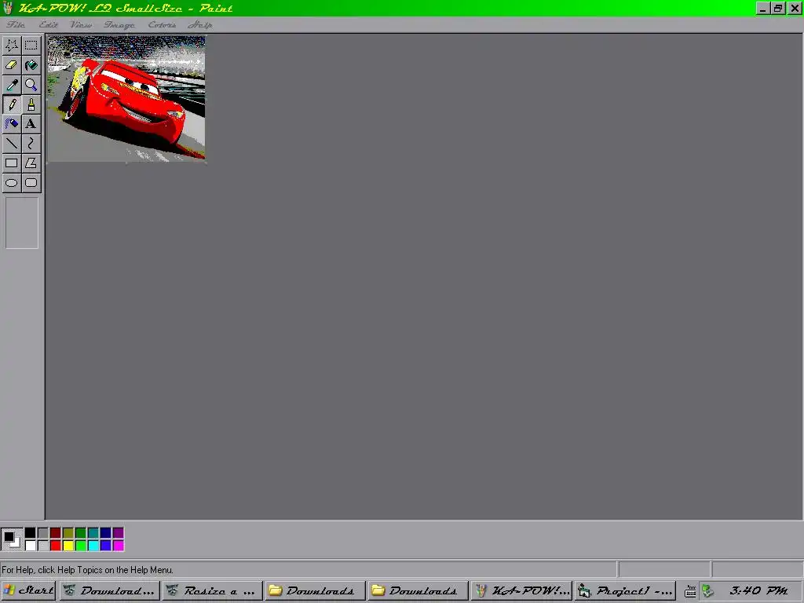Switch to the 'Resize a ...' taskbar window
Screen dimensions: 804x603
212,590
